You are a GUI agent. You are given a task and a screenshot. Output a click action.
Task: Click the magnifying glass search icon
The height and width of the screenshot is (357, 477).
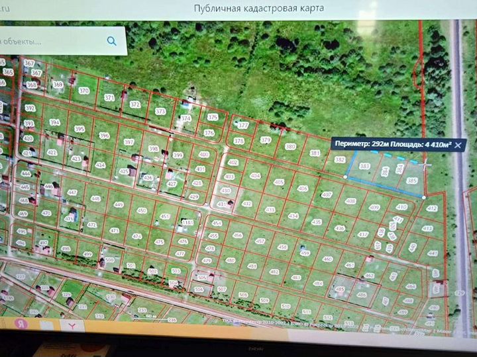click(111, 41)
